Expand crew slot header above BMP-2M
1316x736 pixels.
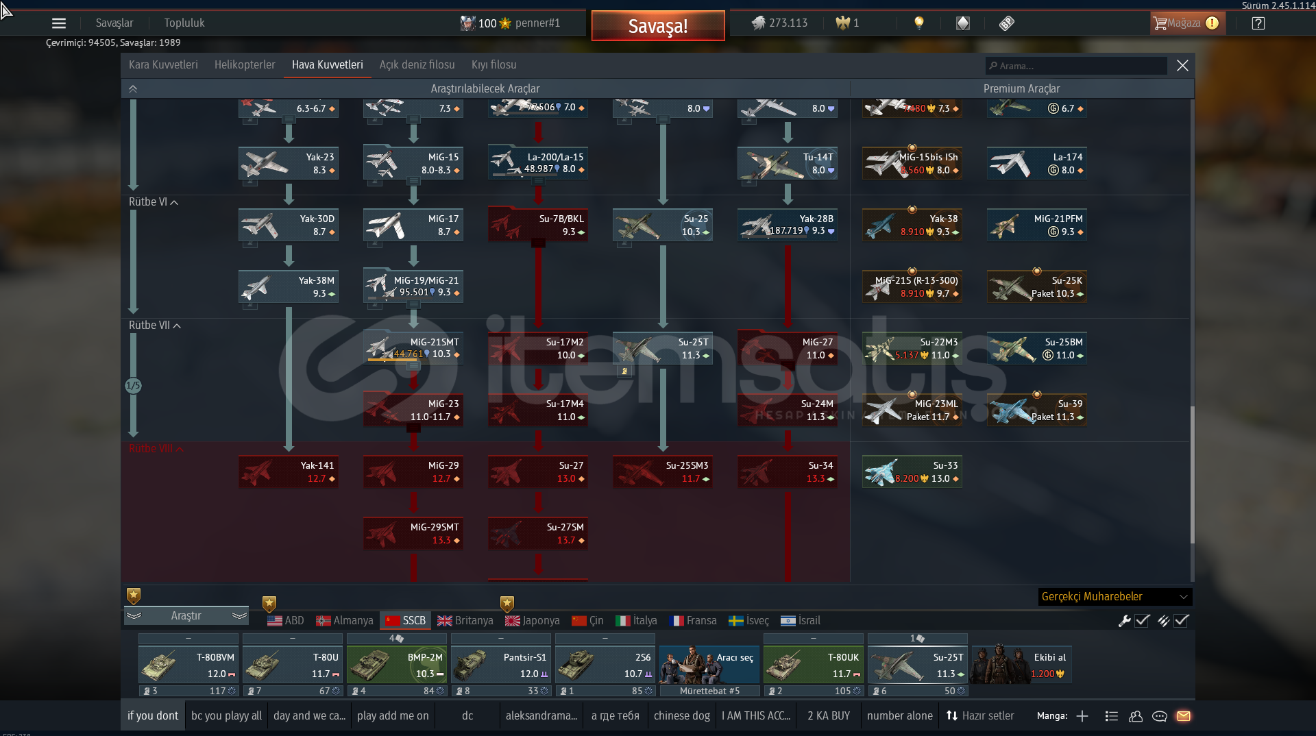click(x=397, y=638)
